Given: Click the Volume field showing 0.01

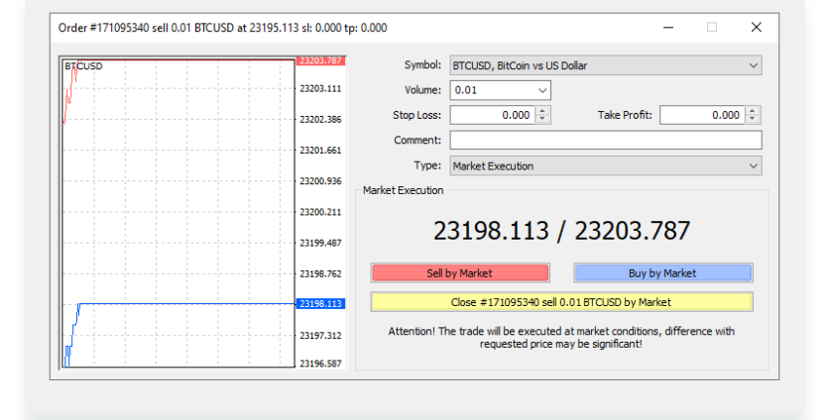Looking at the screenshot, I should click(x=491, y=91).
